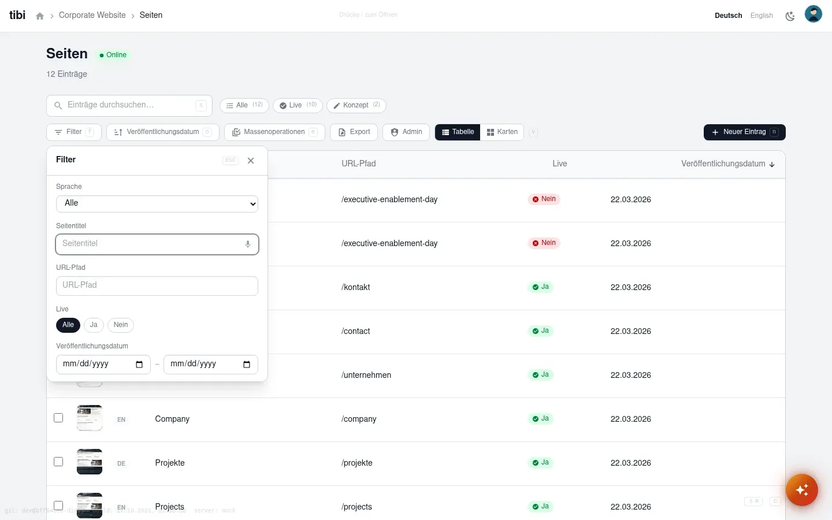
Task: Open the end date calendar picker
Action: pyautogui.click(x=247, y=364)
